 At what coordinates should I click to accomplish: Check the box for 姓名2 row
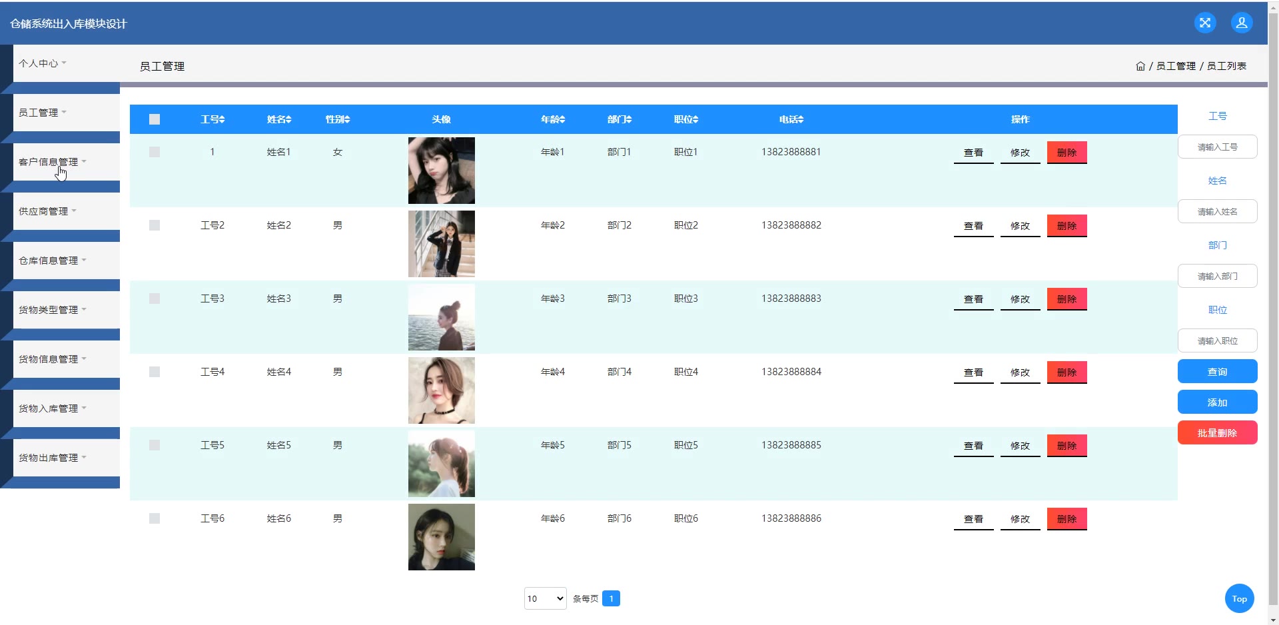point(155,225)
